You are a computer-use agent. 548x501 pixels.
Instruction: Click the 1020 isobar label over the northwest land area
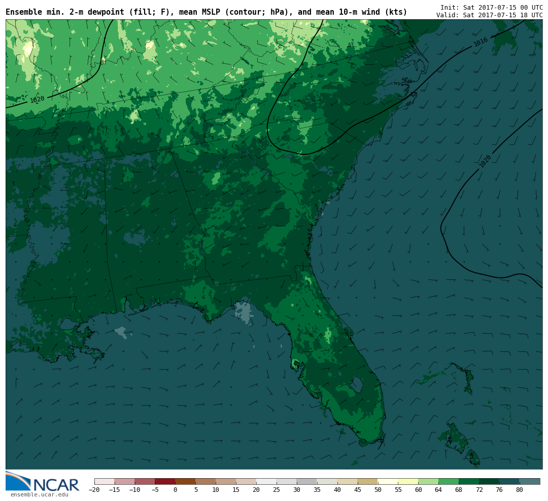[x=37, y=99]
